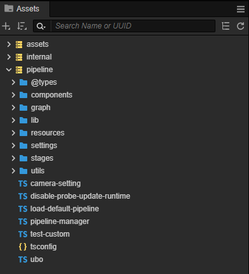The image size is (249, 274).
Task: Click the internal database icon
Action: [x=19, y=57]
